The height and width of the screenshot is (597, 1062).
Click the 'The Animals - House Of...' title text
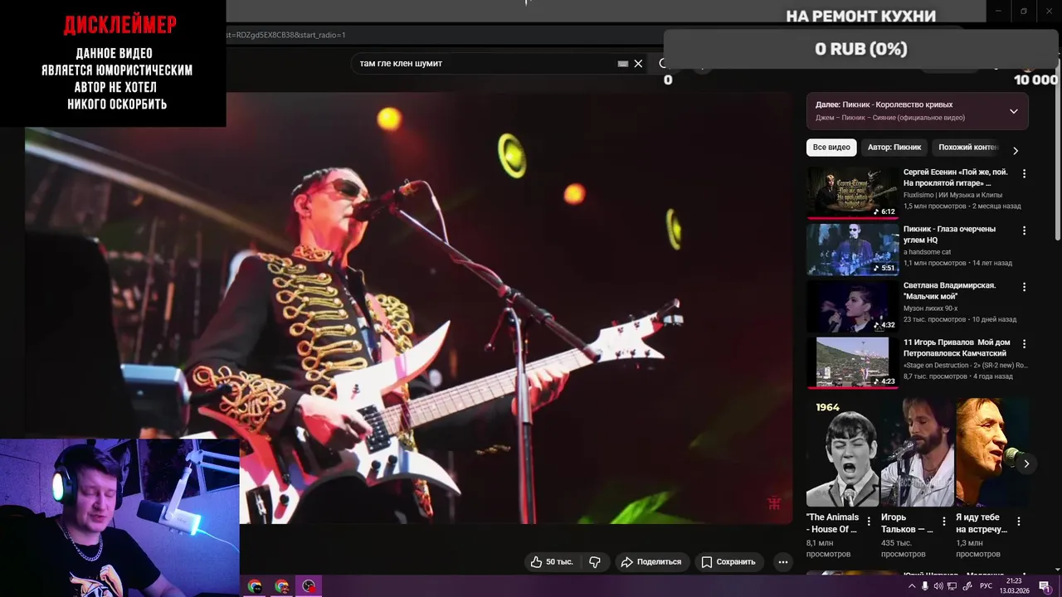(832, 523)
